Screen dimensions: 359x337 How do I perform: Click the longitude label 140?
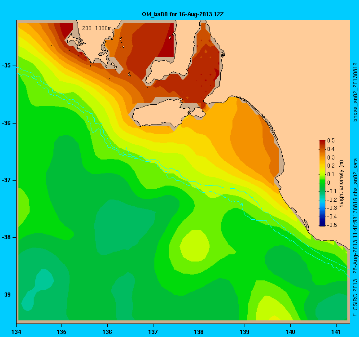[290, 332]
